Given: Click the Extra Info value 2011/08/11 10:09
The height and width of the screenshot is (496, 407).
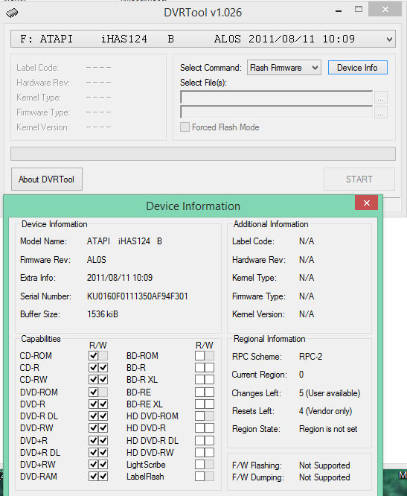Looking at the screenshot, I should [120, 278].
